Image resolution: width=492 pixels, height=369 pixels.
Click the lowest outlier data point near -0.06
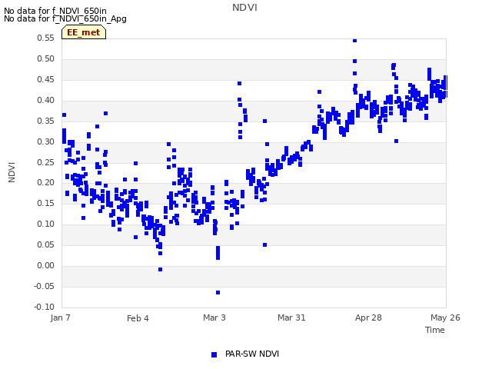click(x=218, y=292)
